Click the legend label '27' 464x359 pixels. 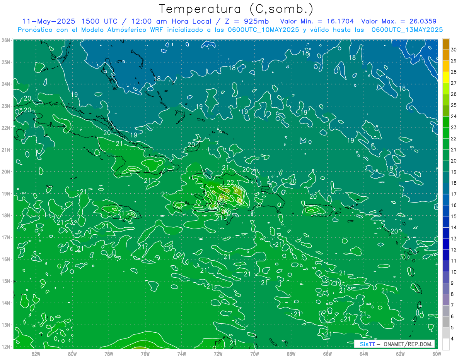tap(454, 83)
